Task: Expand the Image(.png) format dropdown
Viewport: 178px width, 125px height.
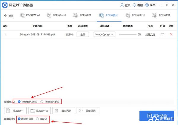Action: coord(104,34)
